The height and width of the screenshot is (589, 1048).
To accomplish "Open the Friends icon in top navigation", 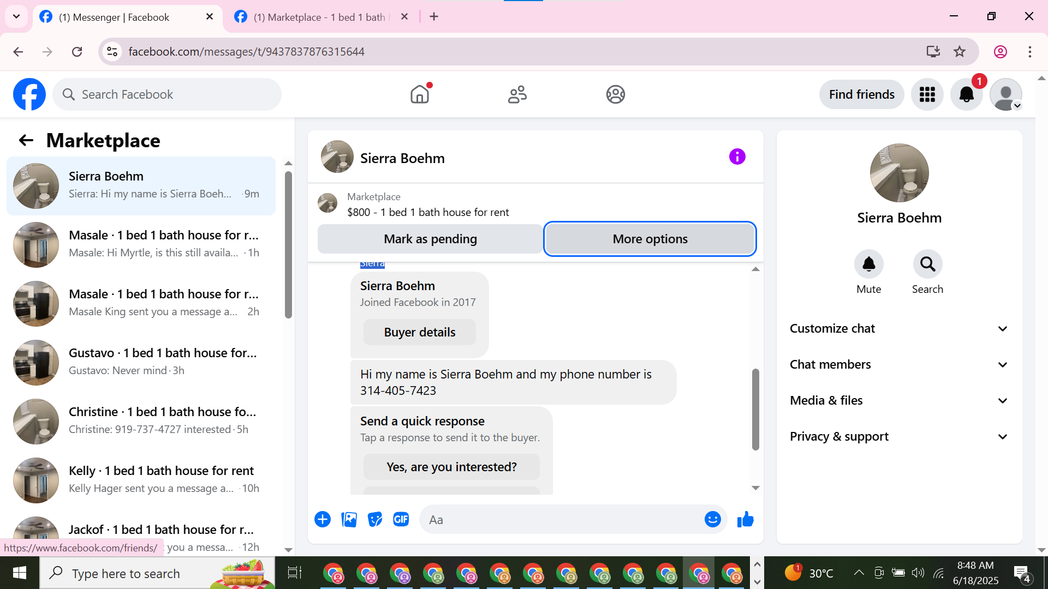I will (x=517, y=94).
